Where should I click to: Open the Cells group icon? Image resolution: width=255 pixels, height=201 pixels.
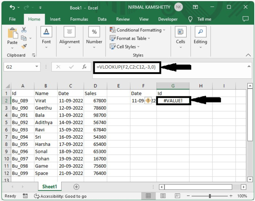click(180, 32)
